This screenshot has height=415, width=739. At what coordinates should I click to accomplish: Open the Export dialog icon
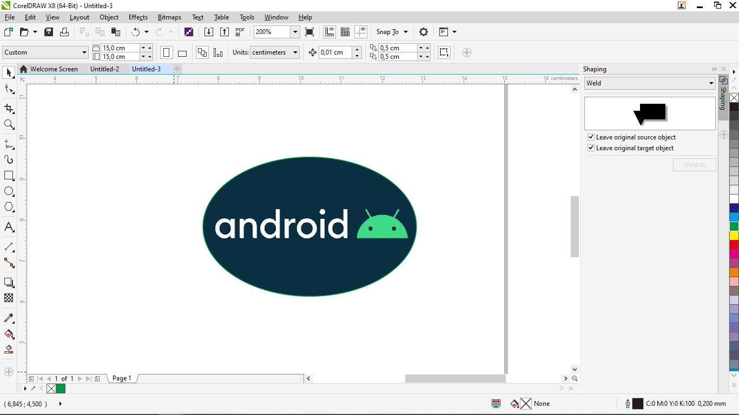[225, 31]
